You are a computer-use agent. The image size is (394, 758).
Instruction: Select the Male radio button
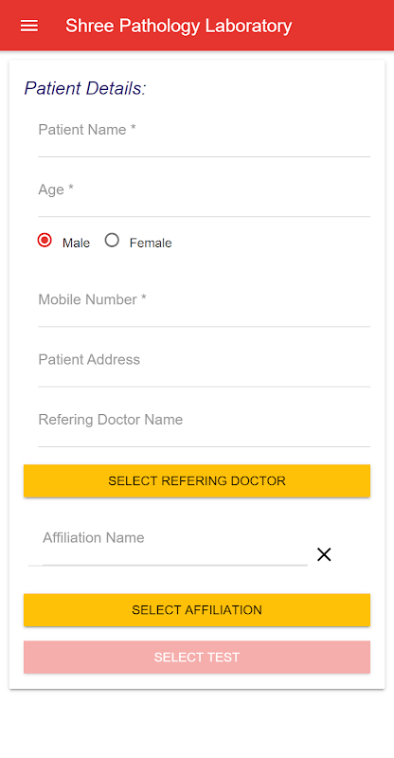45,240
